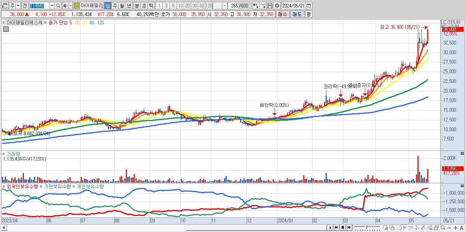Click the floppy disk save icon
This screenshot has width=466, height=232.
(x=270, y=6)
